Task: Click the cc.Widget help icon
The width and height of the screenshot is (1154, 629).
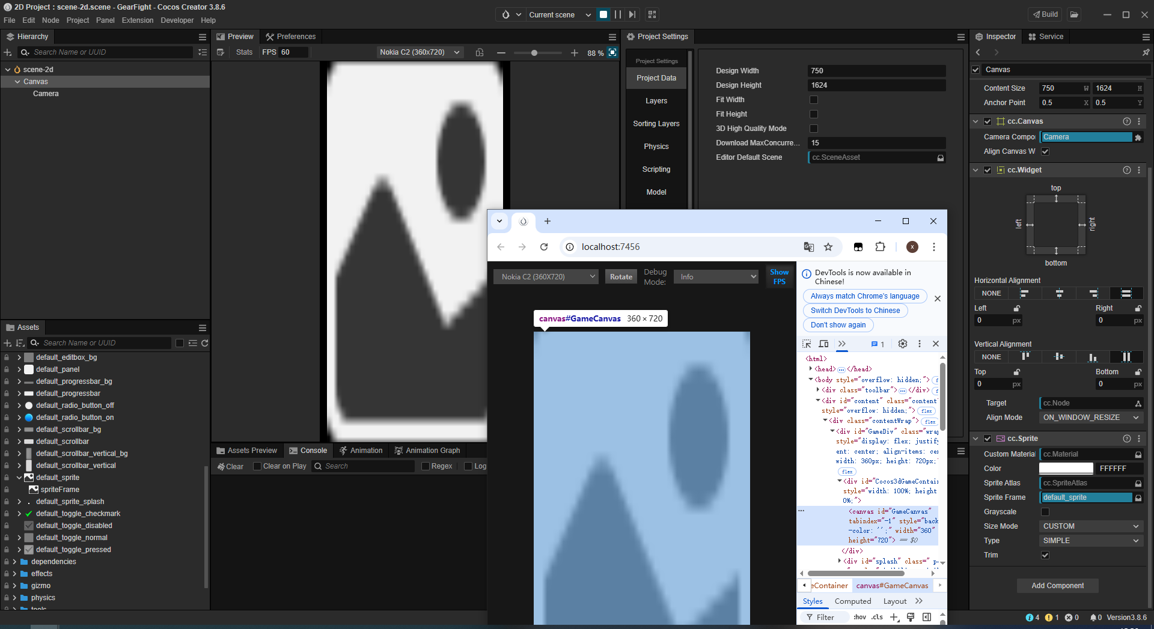Action: click(x=1126, y=170)
